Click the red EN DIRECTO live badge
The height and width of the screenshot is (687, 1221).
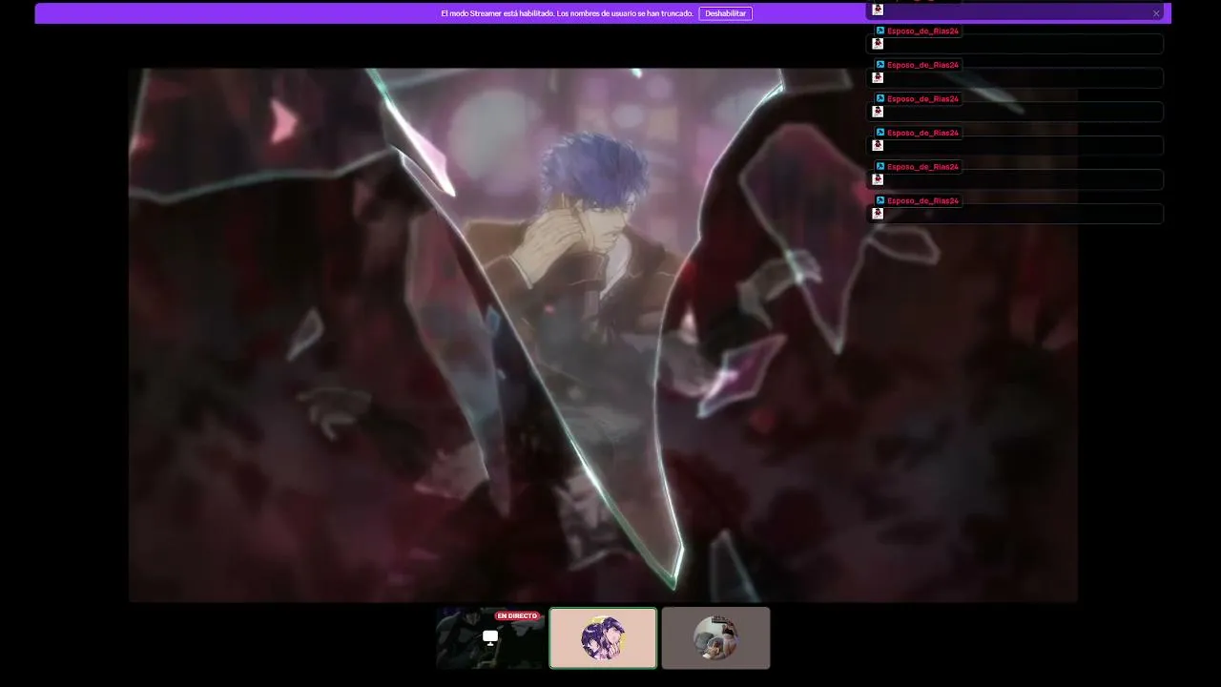pos(517,616)
